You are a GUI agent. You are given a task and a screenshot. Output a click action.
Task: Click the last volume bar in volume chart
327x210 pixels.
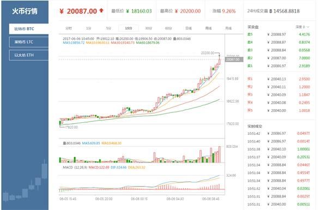[x=220, y=154]
